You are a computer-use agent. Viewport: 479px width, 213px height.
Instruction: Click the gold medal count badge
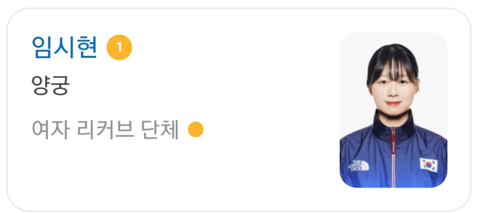tap(119, 47)
